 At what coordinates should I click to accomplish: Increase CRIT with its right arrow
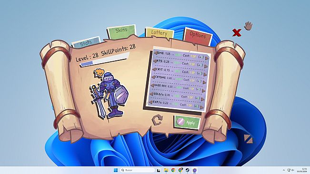205,75
